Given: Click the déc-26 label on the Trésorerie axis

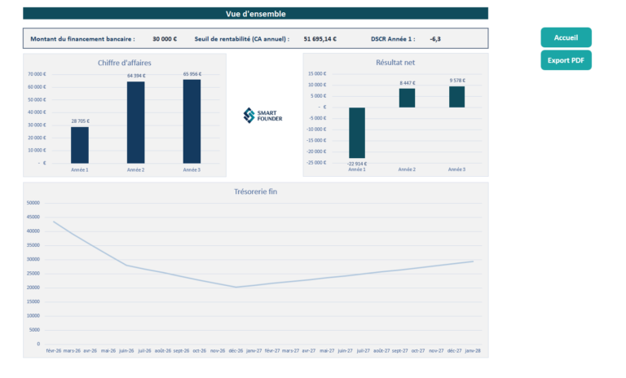Looking at the screenshot, I should tap(236, 350).
